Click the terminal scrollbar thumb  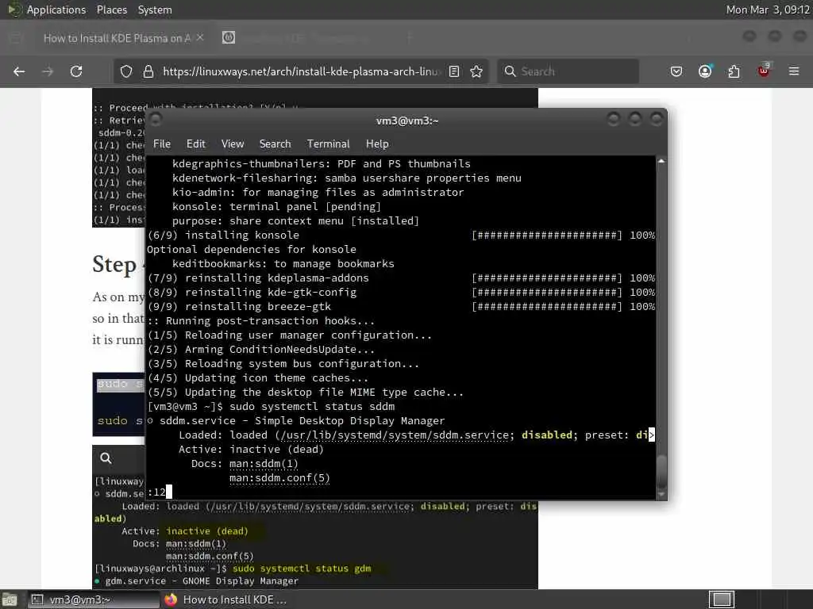click(661, 469)
